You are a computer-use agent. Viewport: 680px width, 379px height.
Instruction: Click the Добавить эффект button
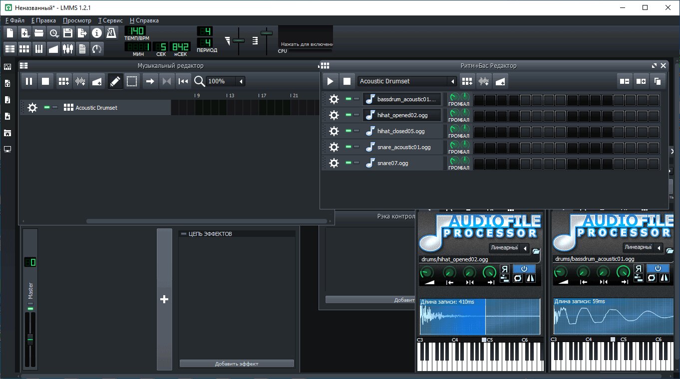tap(237, 364)
